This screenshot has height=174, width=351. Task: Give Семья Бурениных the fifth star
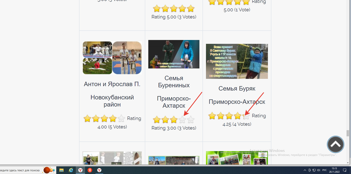coord(191,120)
